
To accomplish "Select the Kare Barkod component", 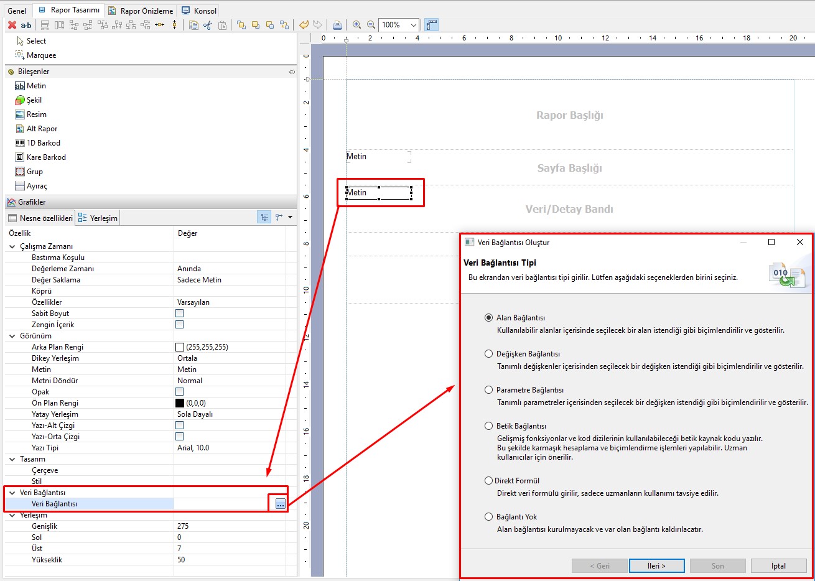I will (x=46, y=157).
